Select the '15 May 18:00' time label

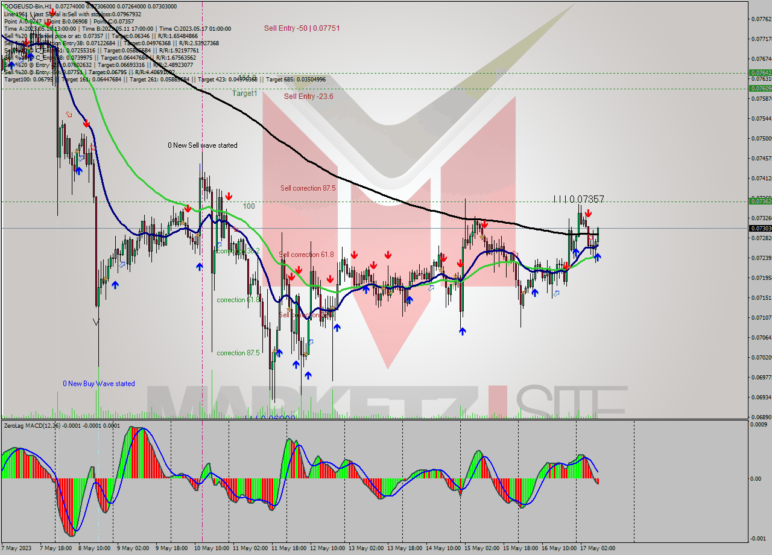pos(520,548)
